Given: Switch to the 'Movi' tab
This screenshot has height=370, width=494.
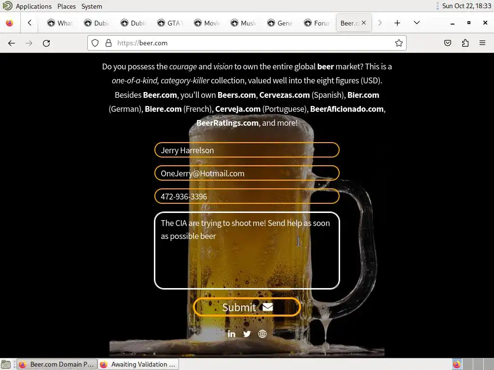Looking at the screenshot, I should [206, 23].
